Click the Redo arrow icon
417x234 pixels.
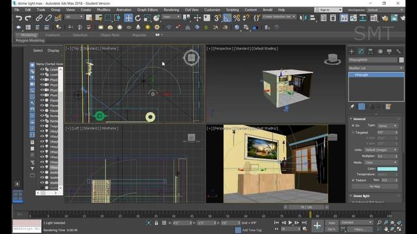click(28, 18)
